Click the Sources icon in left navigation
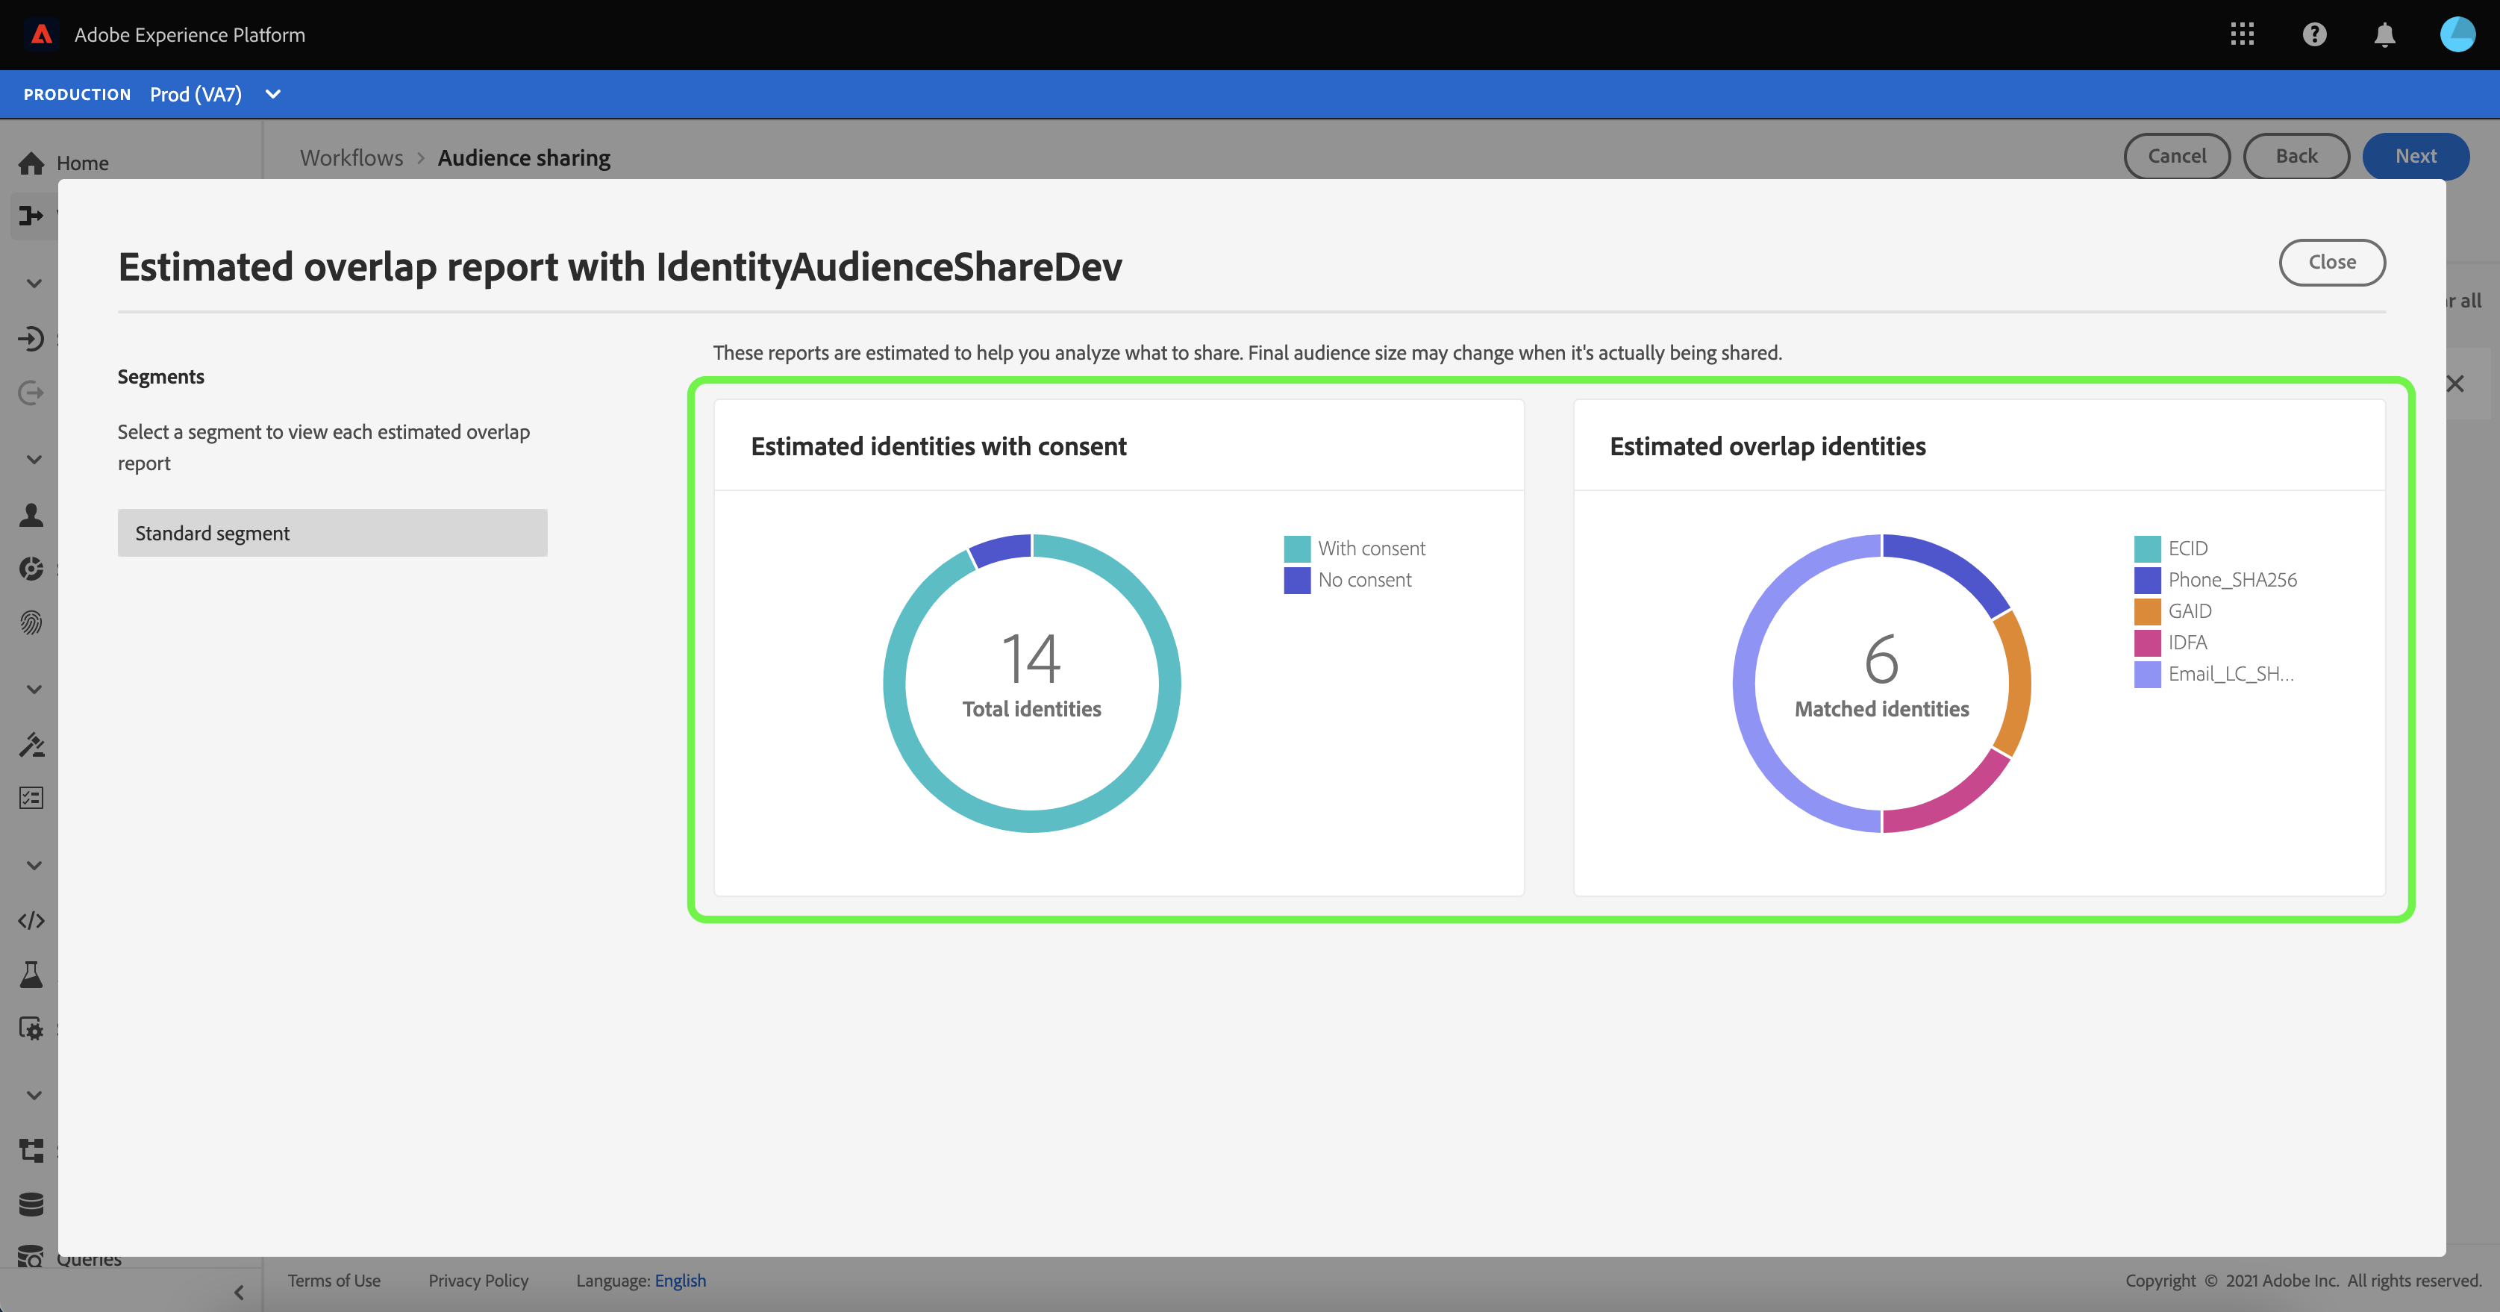The image size is (2500, 1312). pos(31,339)
